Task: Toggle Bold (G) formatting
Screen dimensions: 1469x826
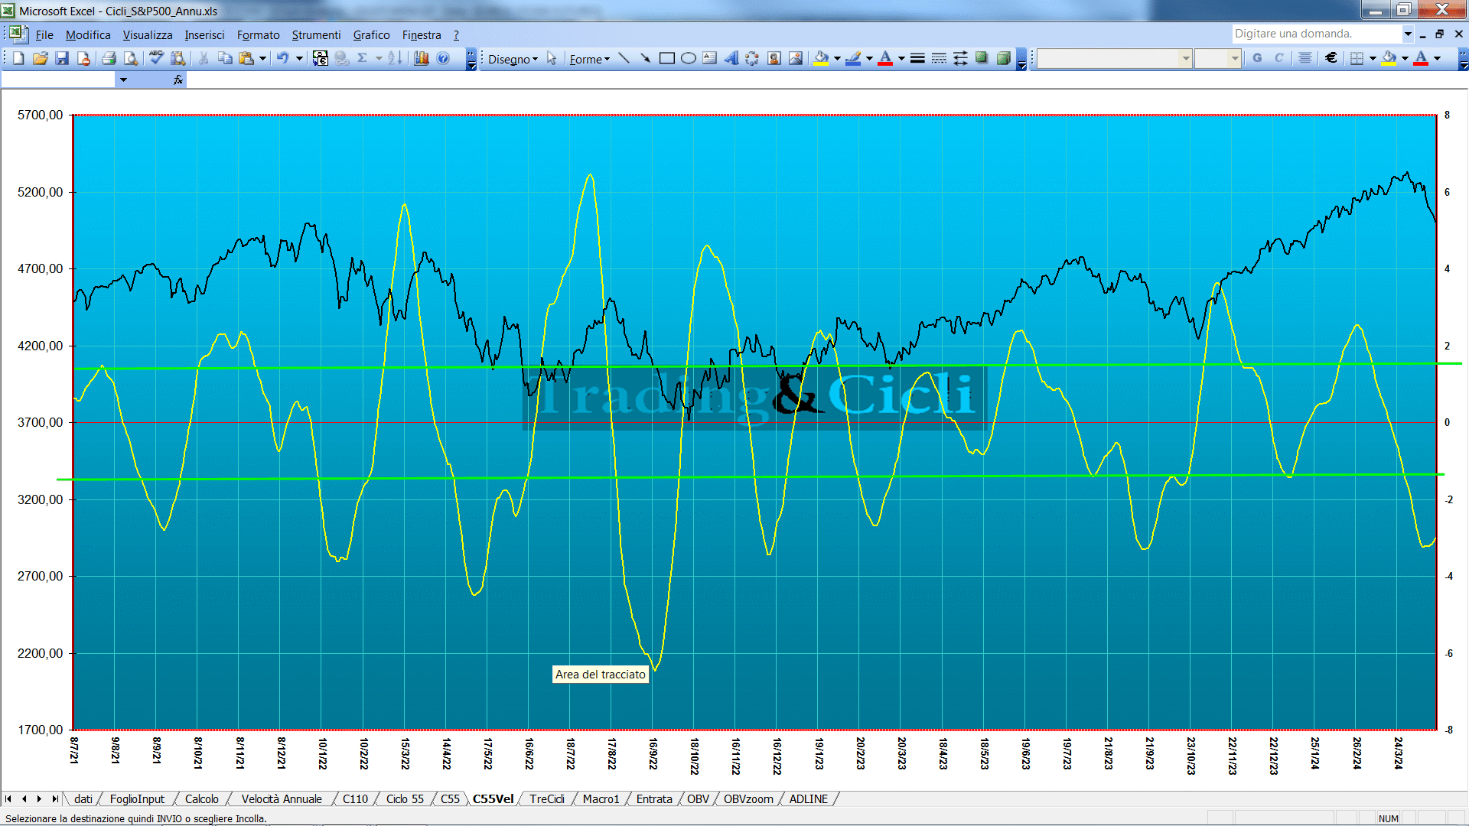Action: click(1257, 59)
